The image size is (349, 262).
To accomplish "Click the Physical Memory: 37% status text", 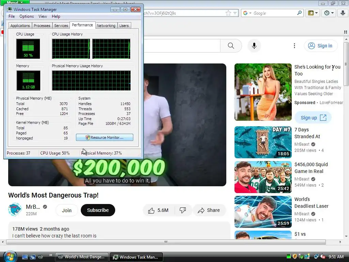I will [x=102, y=153].
